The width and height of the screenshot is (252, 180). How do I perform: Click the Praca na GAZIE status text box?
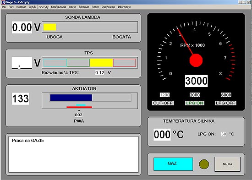pos(73,154)
